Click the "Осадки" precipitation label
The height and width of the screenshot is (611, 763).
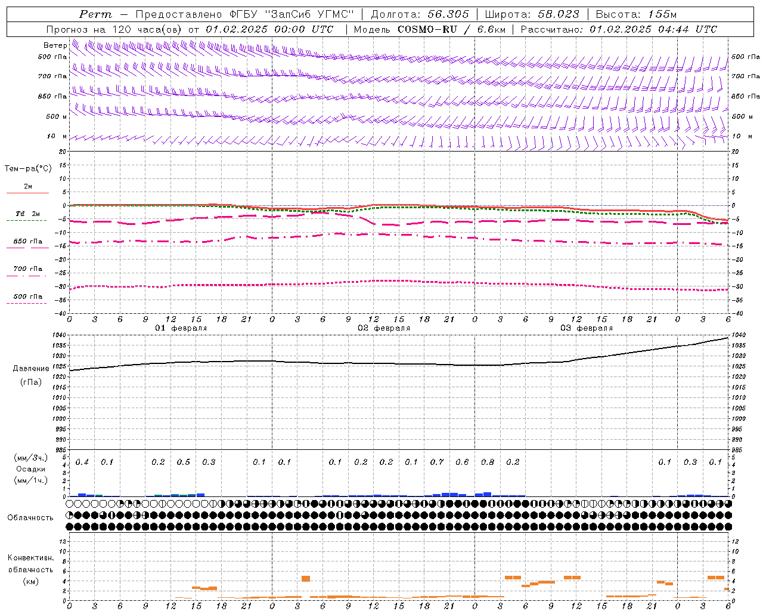click(30, 469)
